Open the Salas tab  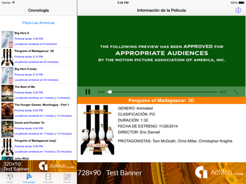10,178
